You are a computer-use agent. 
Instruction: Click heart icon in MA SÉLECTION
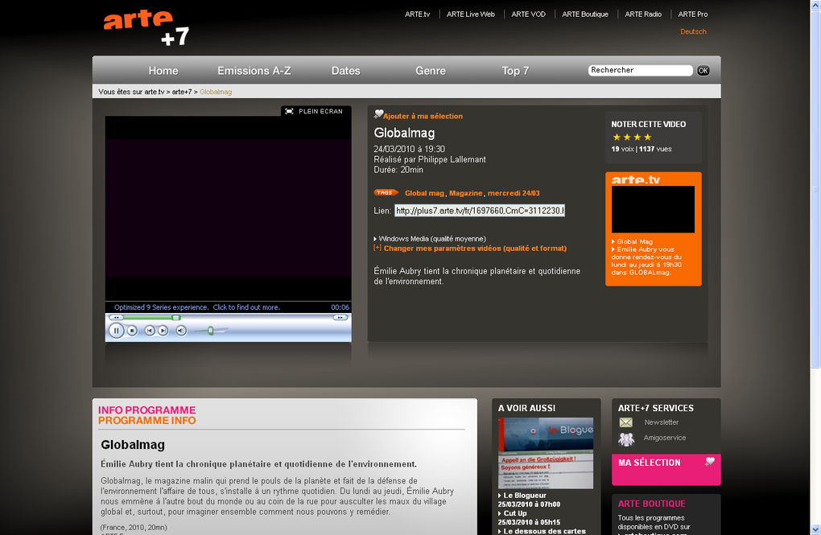click(709, 461)
